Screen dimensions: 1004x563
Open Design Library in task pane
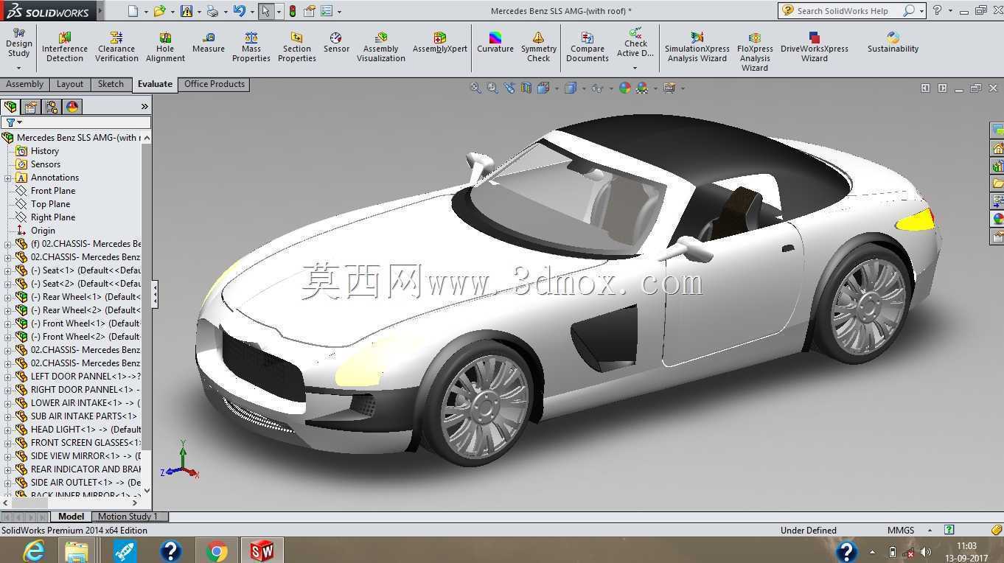coord(997,166)
